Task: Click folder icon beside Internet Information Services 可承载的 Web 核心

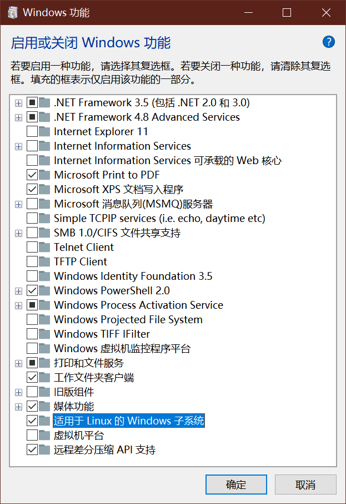Action: [x=44, y=160]
